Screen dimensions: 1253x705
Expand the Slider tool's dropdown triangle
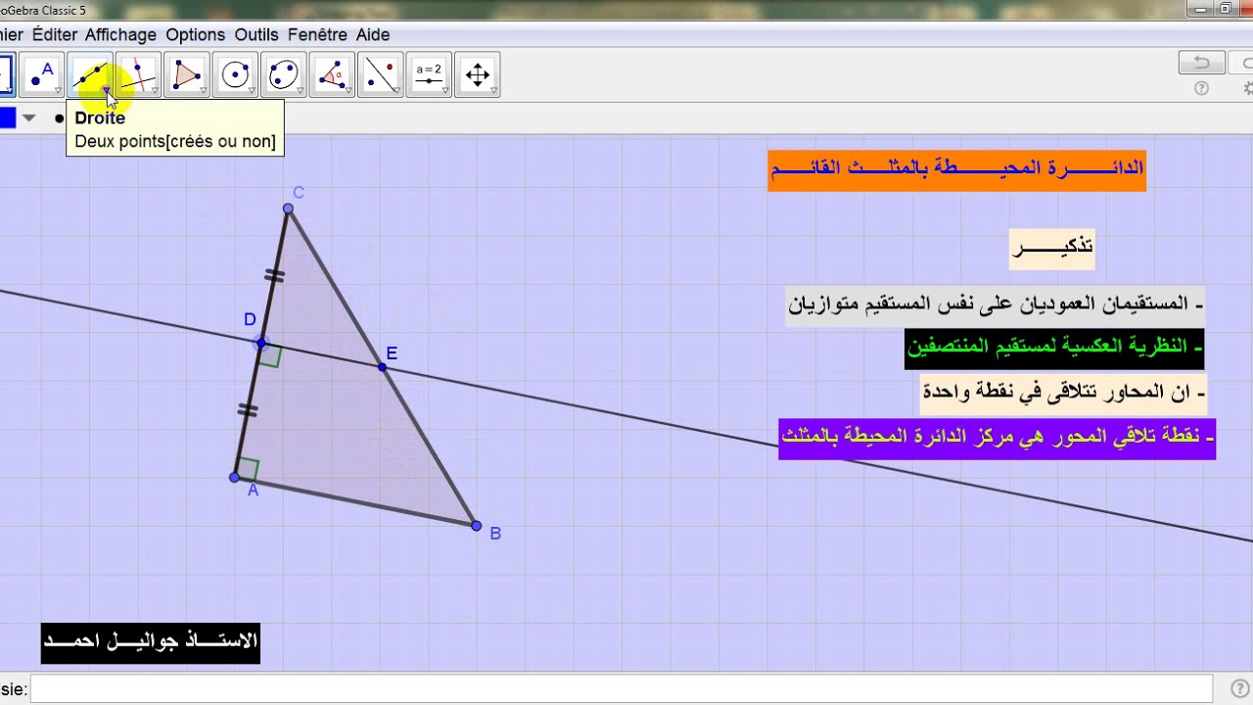click(x=445, y=91)
